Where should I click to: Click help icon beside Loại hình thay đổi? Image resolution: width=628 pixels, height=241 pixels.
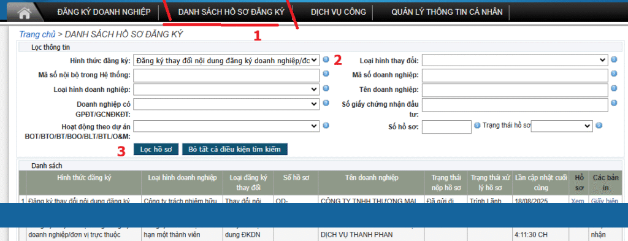tap(615, 59)
